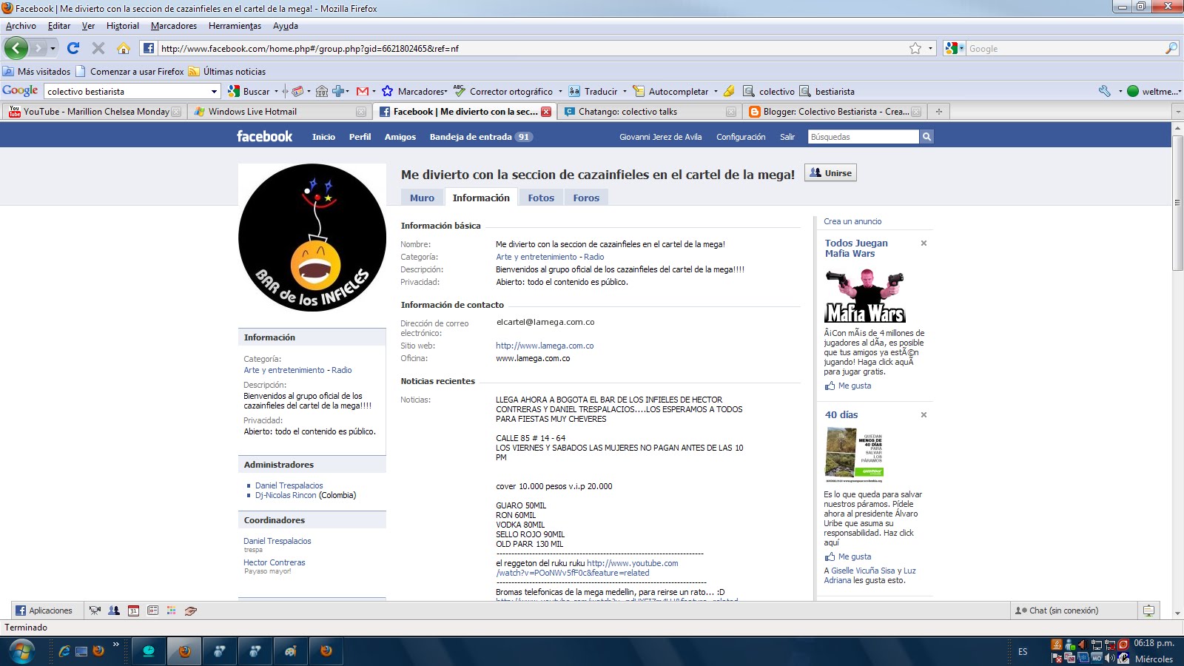Expand the Autocompletar dropdown arrow
The height and width of the screenshot is (666, 1184).
[716, 92]
